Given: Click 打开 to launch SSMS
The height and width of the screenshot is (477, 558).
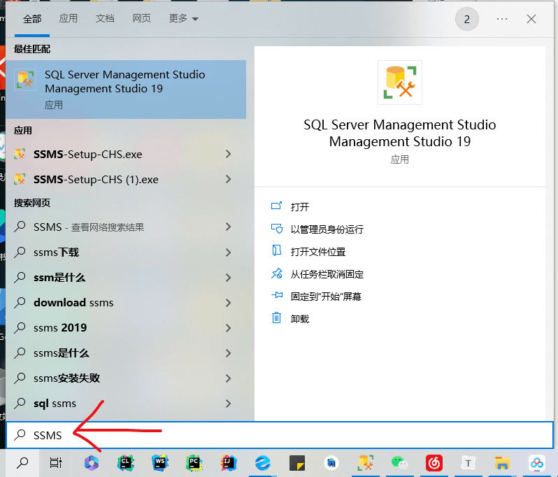Looking at the screenshot, I should click(300, 207).
